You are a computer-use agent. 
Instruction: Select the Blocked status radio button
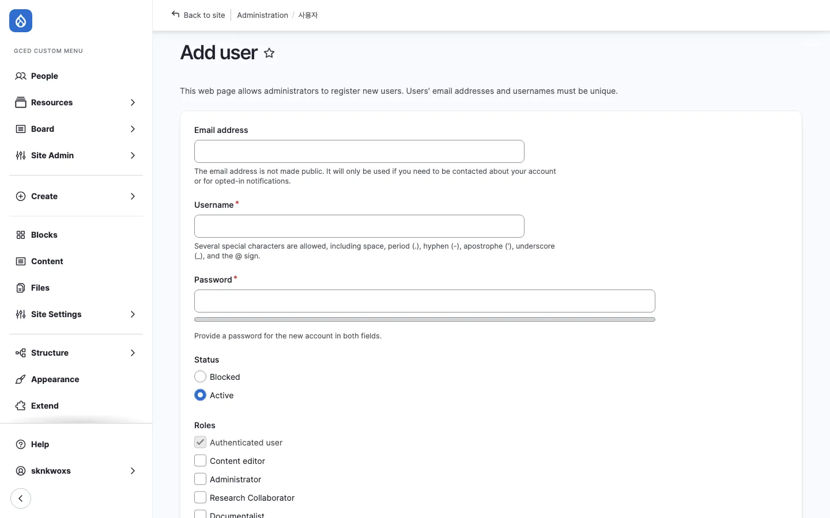pos(201,377)
